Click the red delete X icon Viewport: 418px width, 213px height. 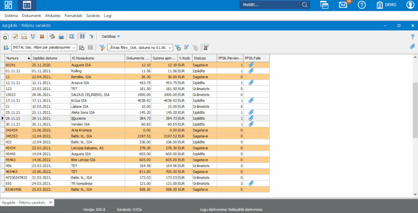coord(42,36)
